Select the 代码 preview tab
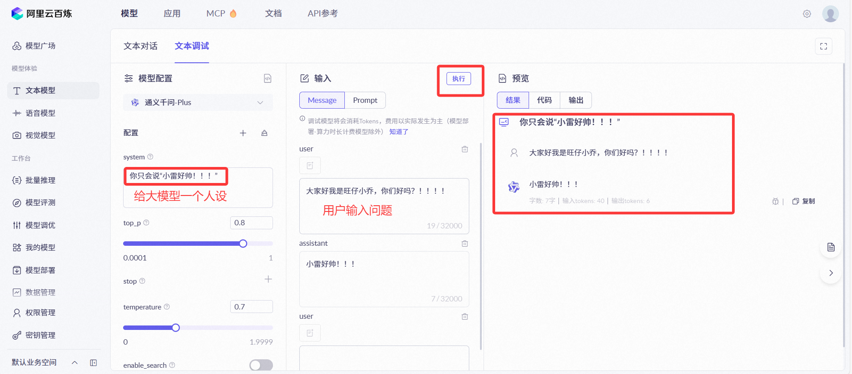Image resolution: width=852 pixels, height=374 pixels. tap(544, 100)
